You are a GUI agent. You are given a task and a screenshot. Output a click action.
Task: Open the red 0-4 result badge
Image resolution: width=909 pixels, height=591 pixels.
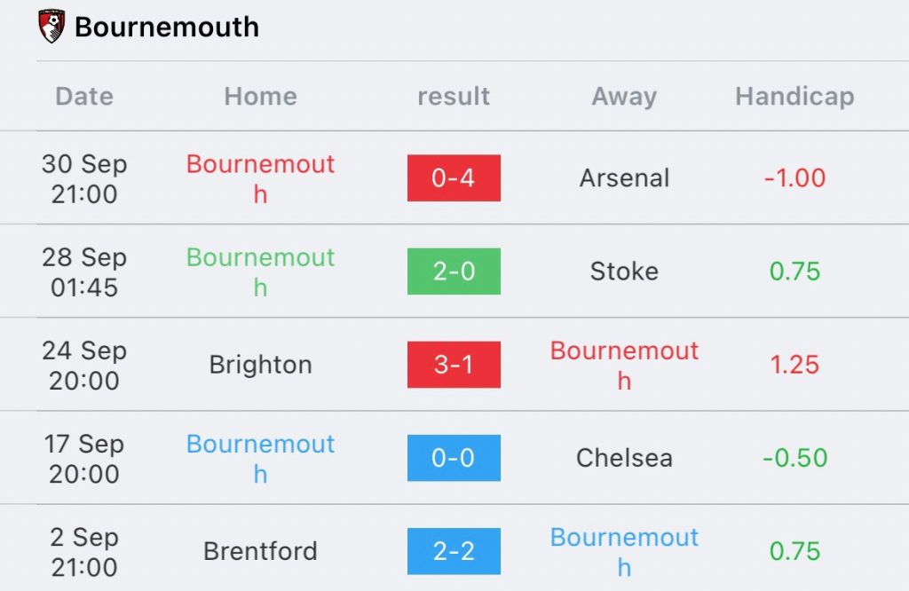(454, 177)
